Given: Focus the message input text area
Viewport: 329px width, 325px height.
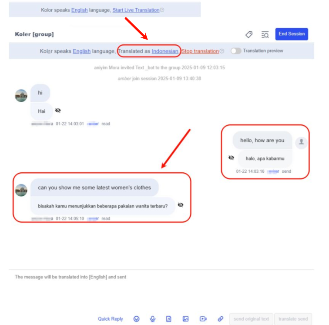Looking at the screenshot, I should 161,291.
